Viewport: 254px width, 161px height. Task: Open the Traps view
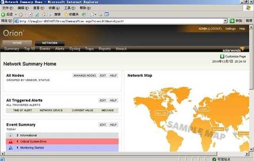click(89, 48)
